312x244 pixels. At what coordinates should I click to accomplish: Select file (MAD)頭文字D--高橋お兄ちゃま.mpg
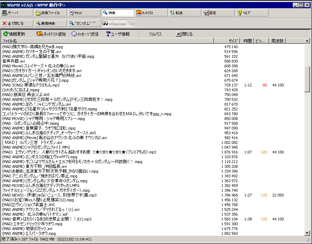pos(33,47)
